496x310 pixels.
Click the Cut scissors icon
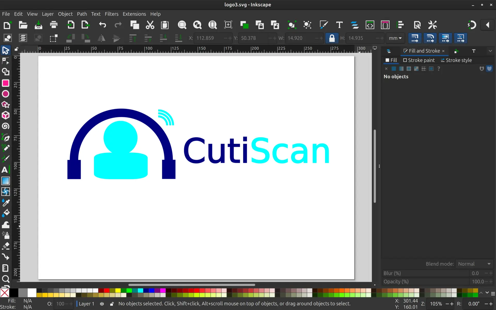click(x=150, y=25)
